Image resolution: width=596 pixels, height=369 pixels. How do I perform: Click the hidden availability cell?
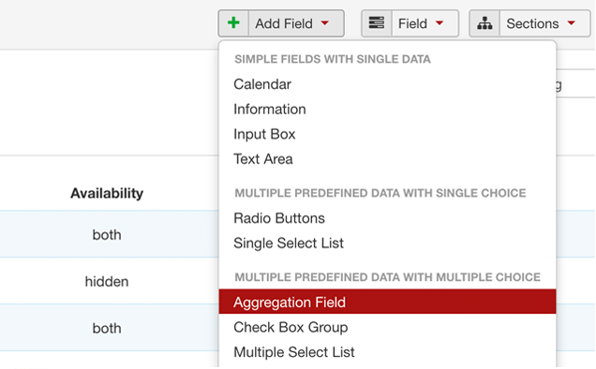click(x=107, y=282)
